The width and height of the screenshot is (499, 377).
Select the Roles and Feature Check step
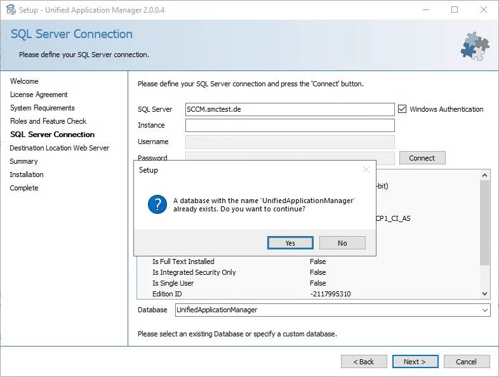click(x=48, y=121)
